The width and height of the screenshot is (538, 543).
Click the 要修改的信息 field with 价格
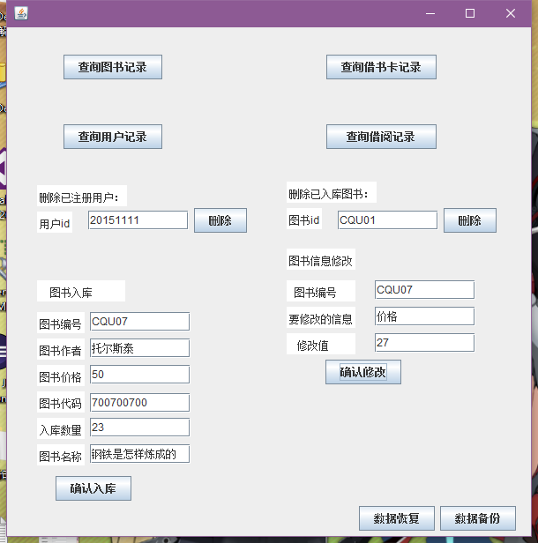[424, 316]
